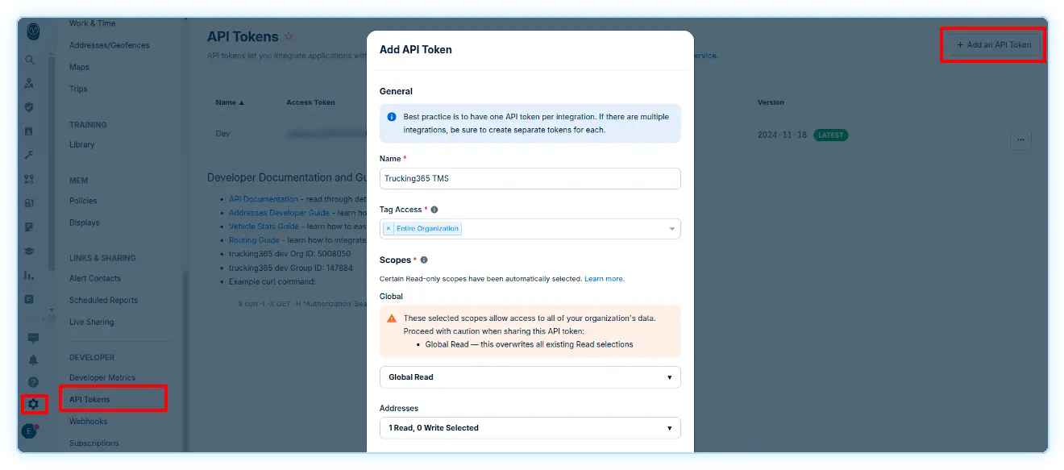
Task: Click the settings gear icon in sidebar
Action: pyautogui.click(x=33, y=404)
